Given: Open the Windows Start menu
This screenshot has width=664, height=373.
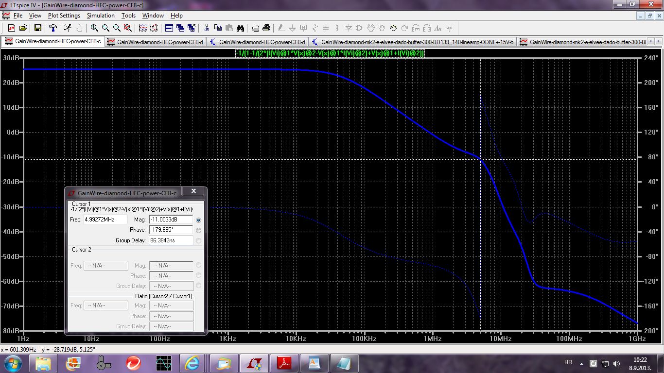Looking at the screenshot, I should (x=12, y=363).
